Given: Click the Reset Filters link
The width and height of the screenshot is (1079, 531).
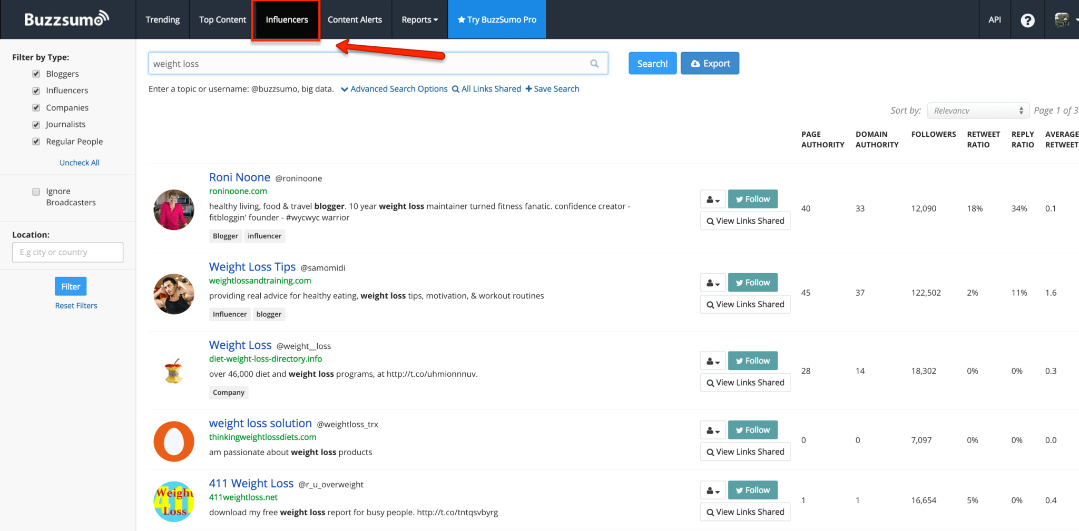Looking at the screenshot, I should [76, 306].
